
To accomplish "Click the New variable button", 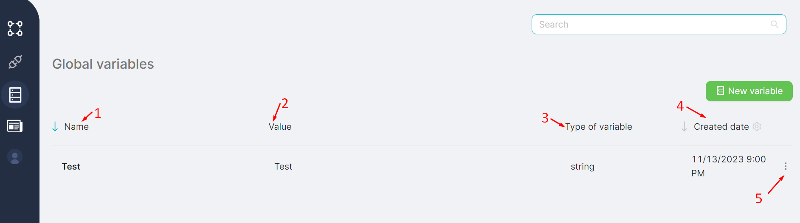I will tap(749, 91).
